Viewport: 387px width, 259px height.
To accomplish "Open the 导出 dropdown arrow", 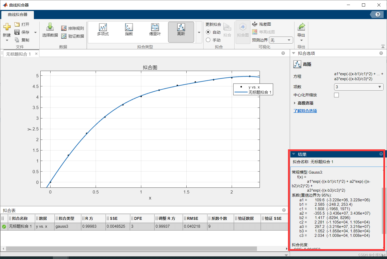I will click(x=302, y=40).
